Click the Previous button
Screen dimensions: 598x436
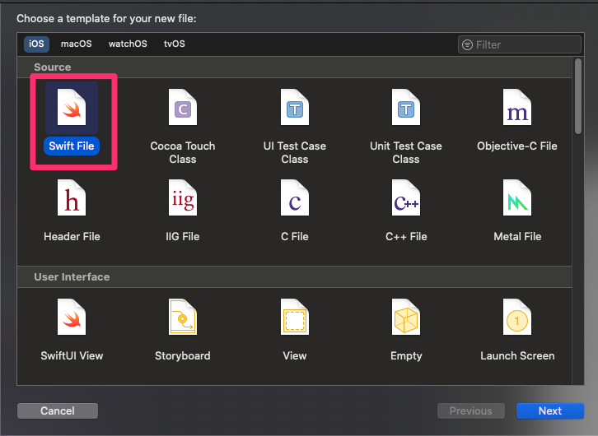471,410
